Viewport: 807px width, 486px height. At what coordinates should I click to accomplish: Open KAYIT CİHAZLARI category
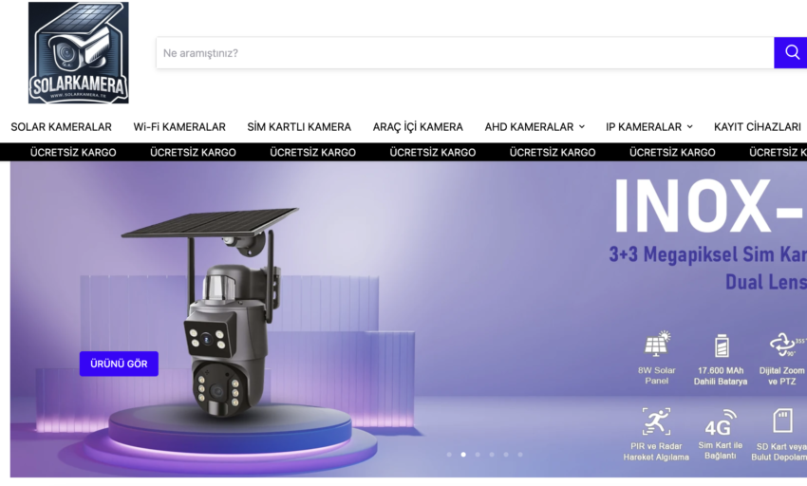point(757,126)
